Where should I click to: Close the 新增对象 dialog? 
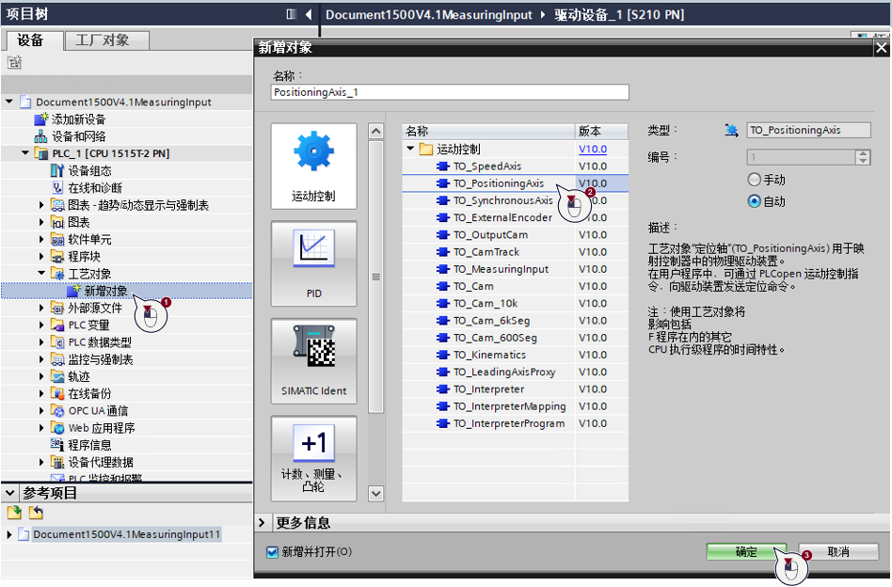pyautogui.click(x=882, y=48)
